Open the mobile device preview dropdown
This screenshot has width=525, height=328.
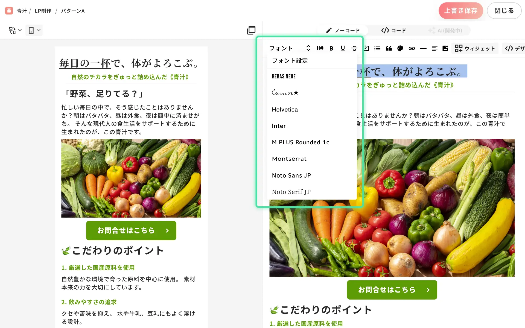[x=34, y=30]
